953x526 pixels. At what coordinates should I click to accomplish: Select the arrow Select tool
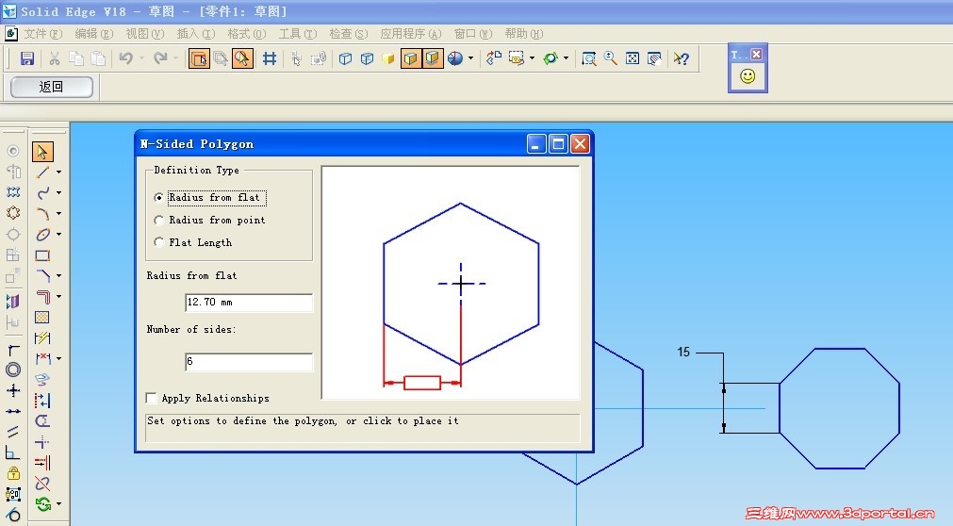click(41, 152)
